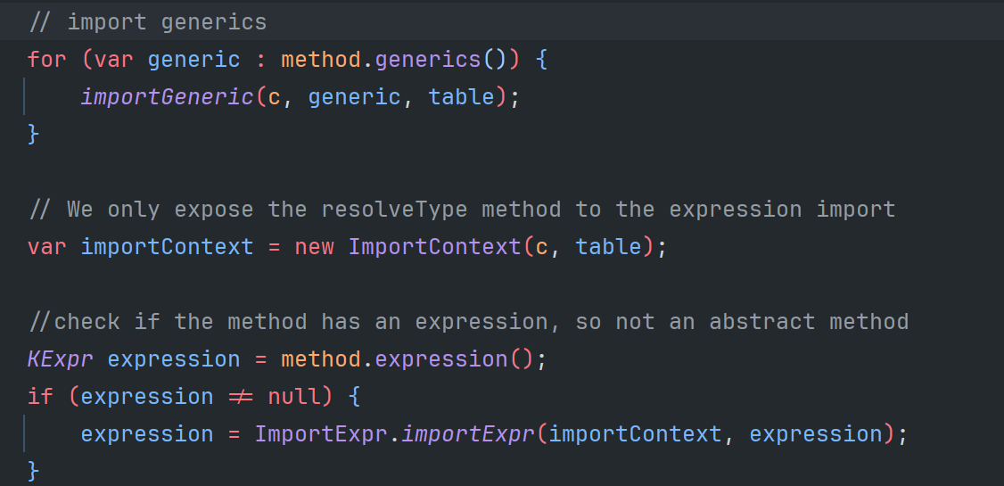The height and width of the screenshot is (486, 1004).
Task: Click the "// import generics" comment line
Action: tap(148, 21)
